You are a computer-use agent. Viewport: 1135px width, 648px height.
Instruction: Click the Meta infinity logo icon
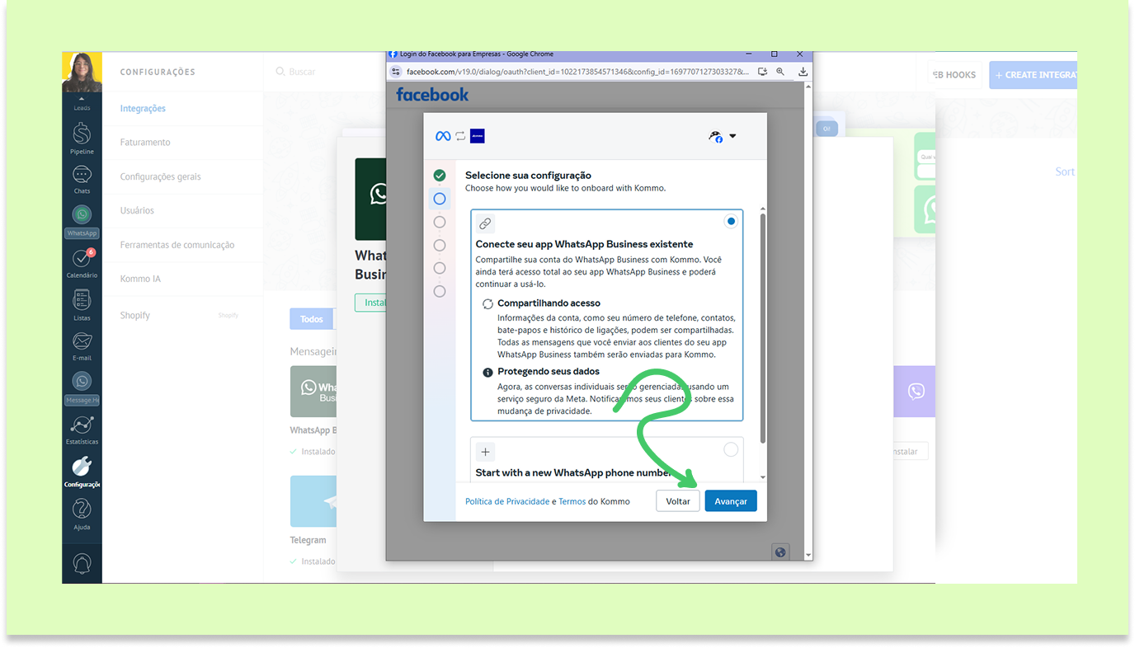point(443,136)
